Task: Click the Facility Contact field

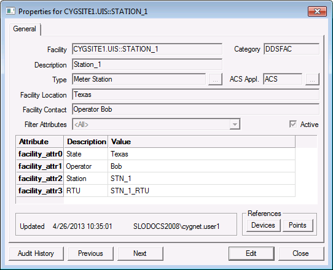Action: tap(195, 109)
